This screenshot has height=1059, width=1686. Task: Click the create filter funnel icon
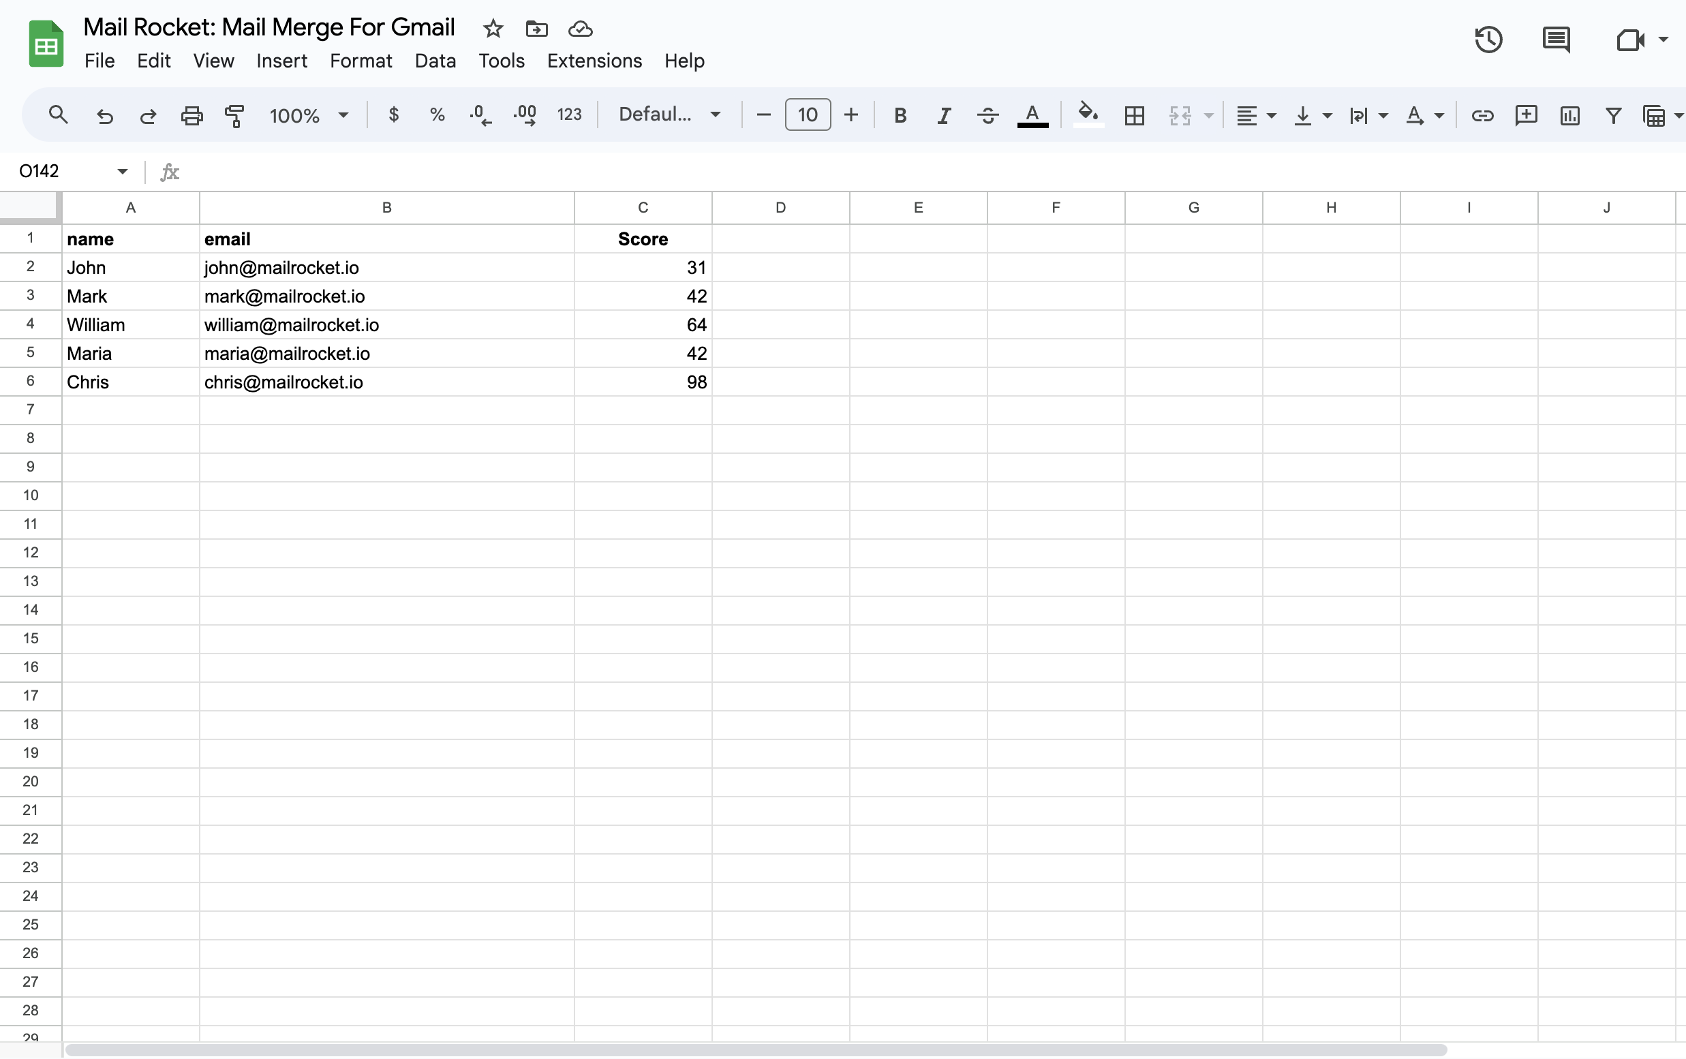click(1613, 115)
